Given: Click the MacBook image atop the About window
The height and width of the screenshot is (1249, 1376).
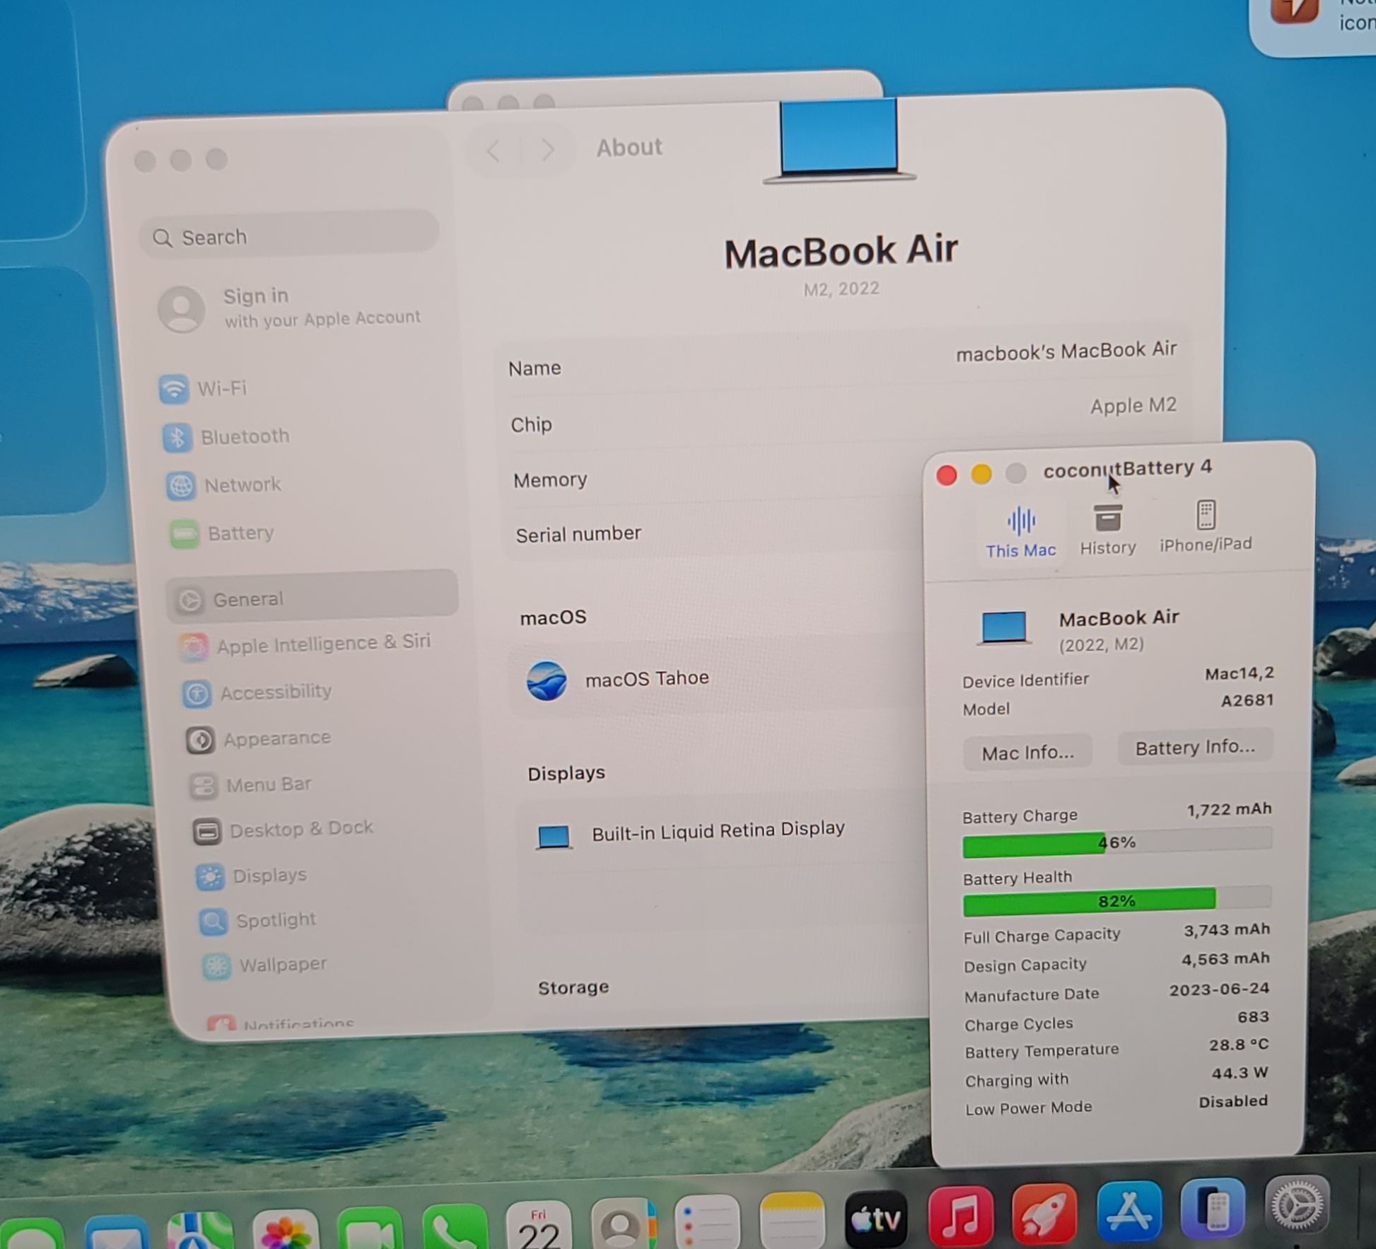Looking at the screenshot, I should [839, 141].
